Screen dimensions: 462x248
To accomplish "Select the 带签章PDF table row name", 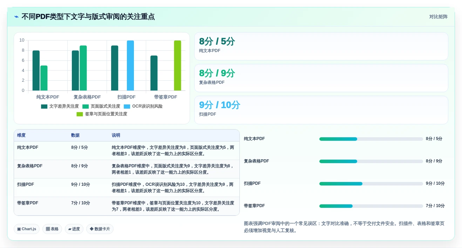I will coord(28,203).
